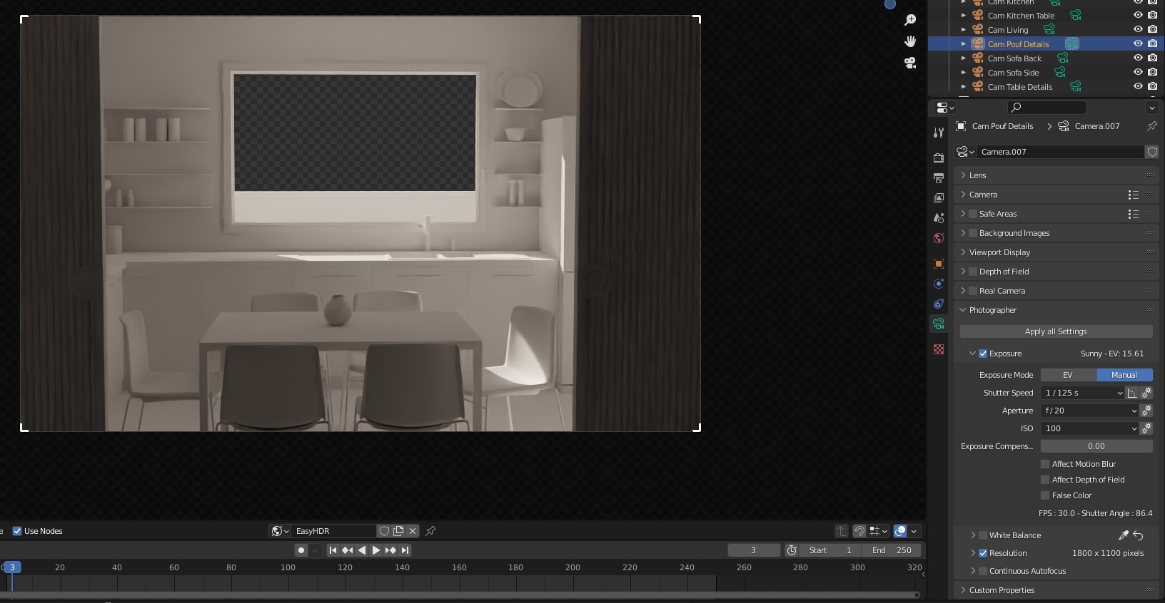The height and width of the screenshot is (603, 1165).
Task: Enable the False Color checkbox
Action: (1045, 495)
